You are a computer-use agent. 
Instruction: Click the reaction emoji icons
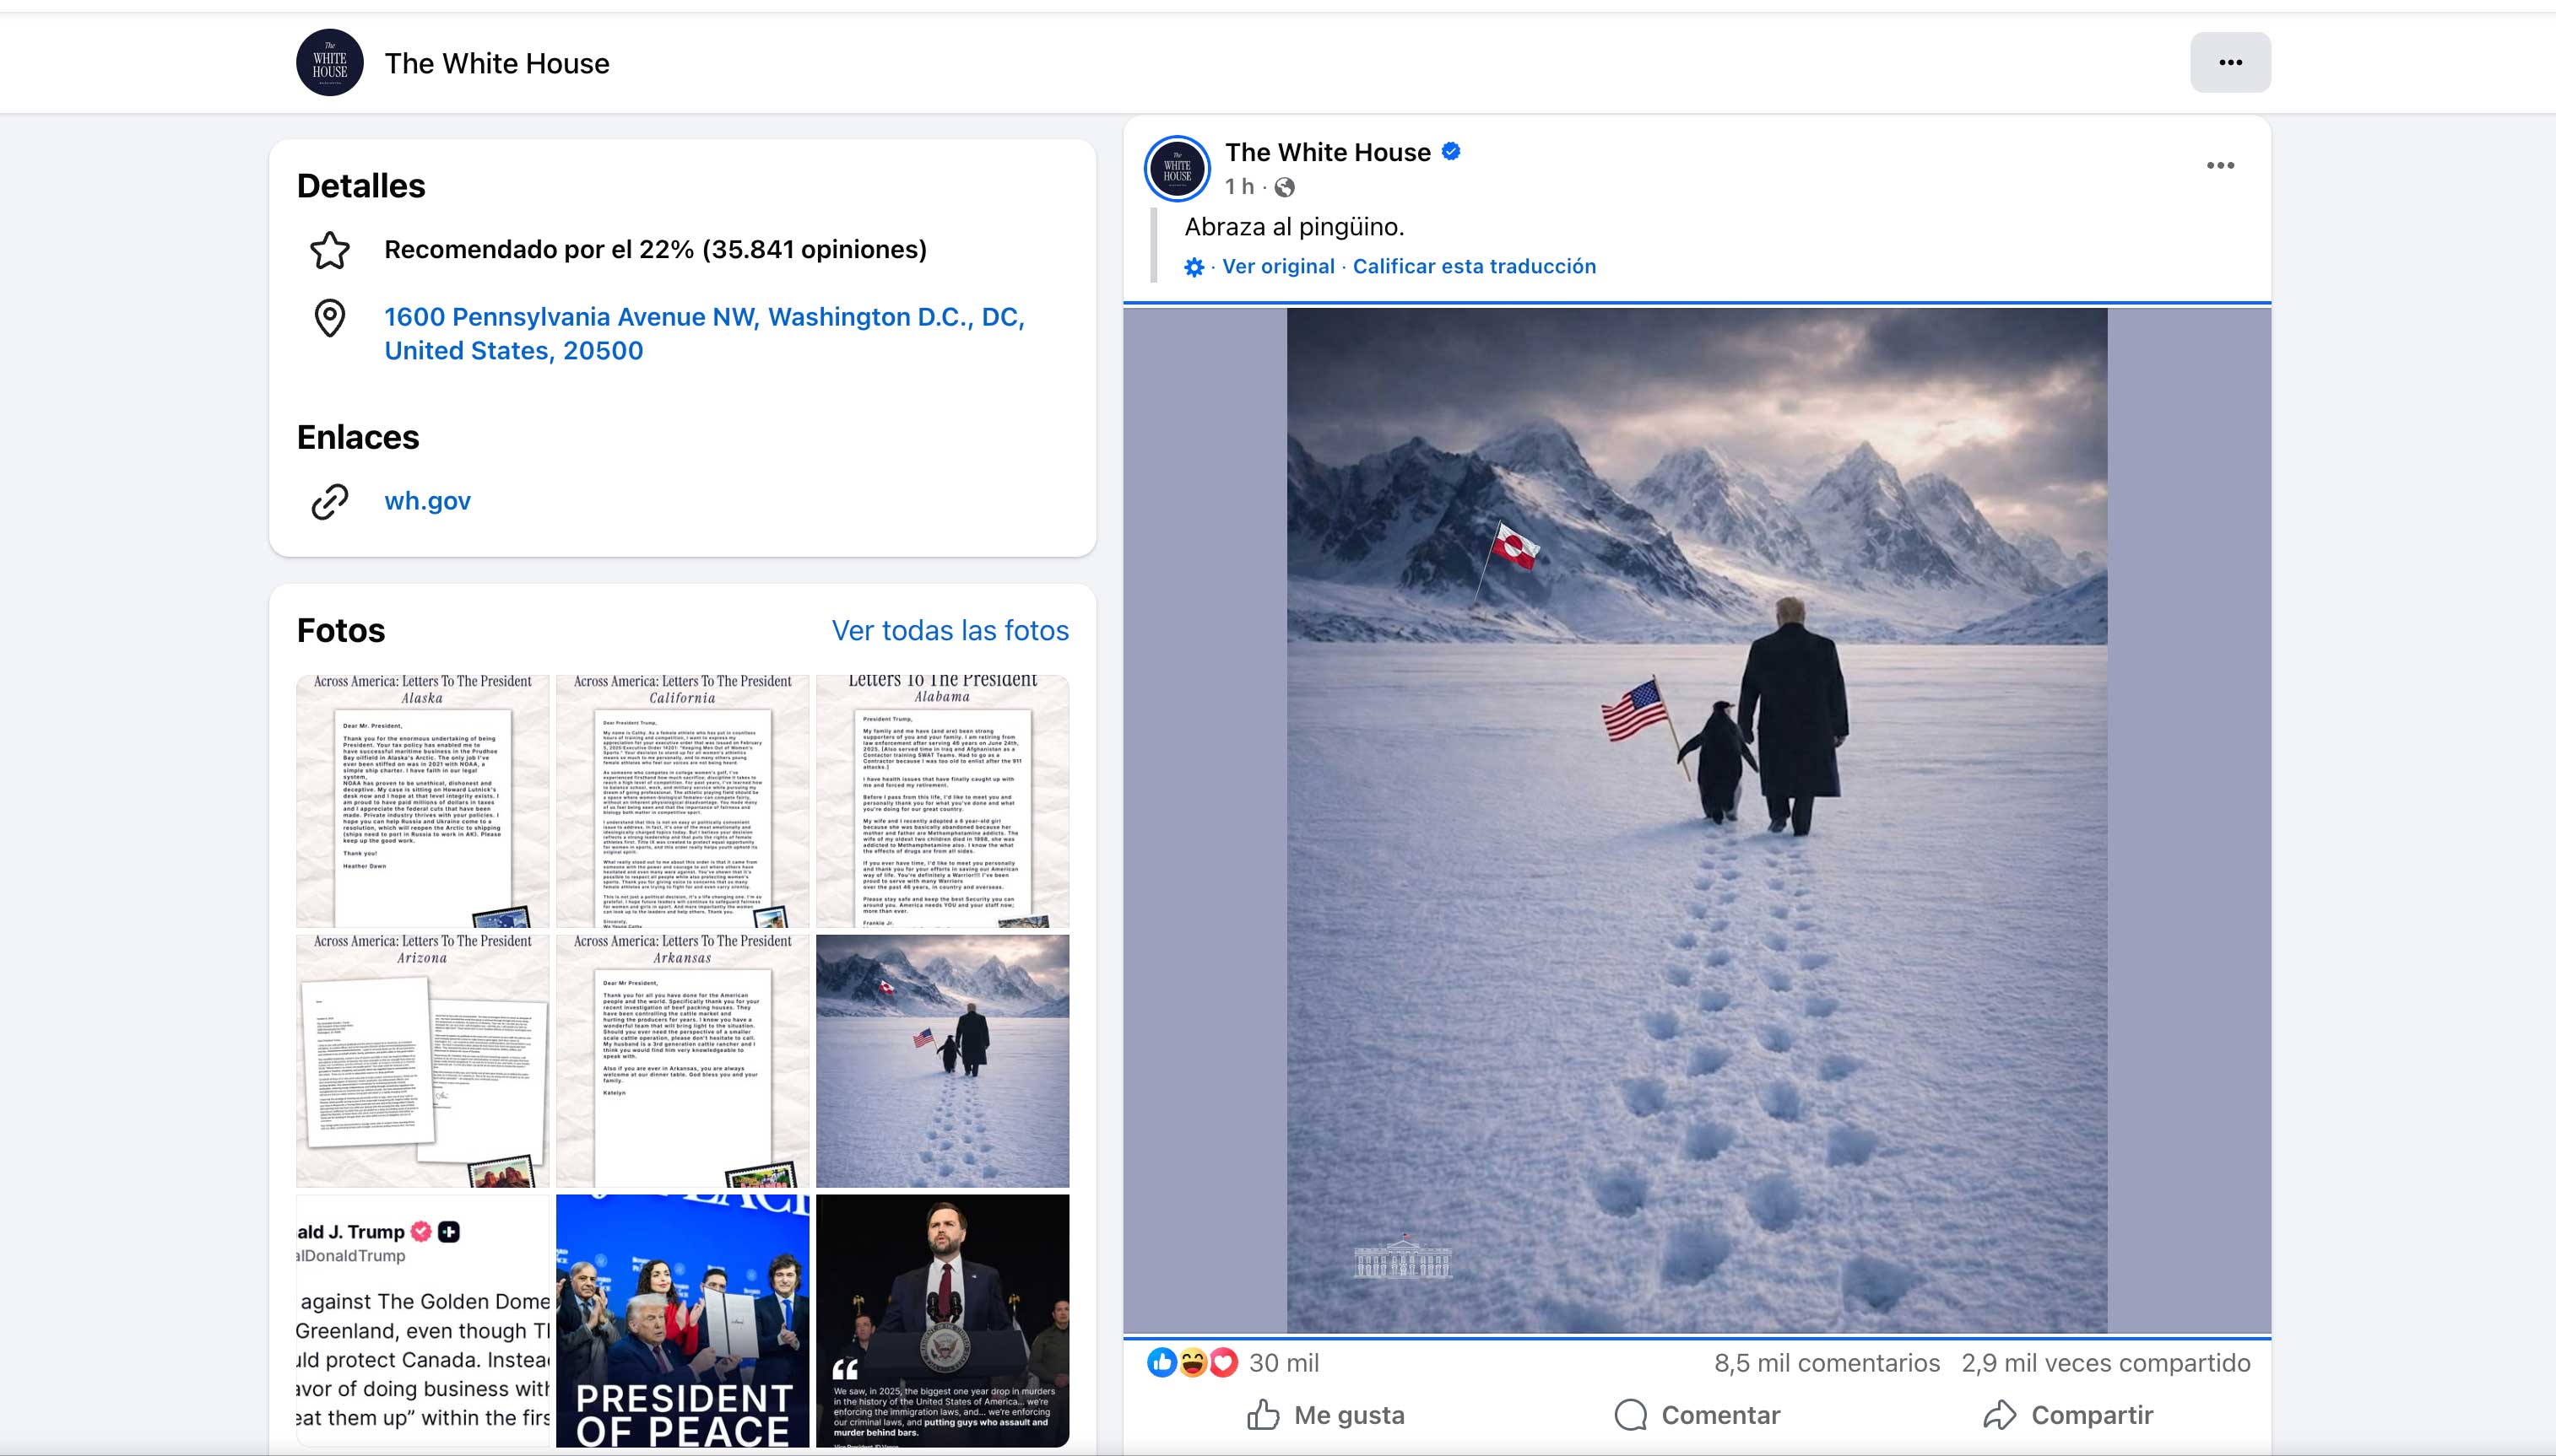click(x=1191, y=1363)
